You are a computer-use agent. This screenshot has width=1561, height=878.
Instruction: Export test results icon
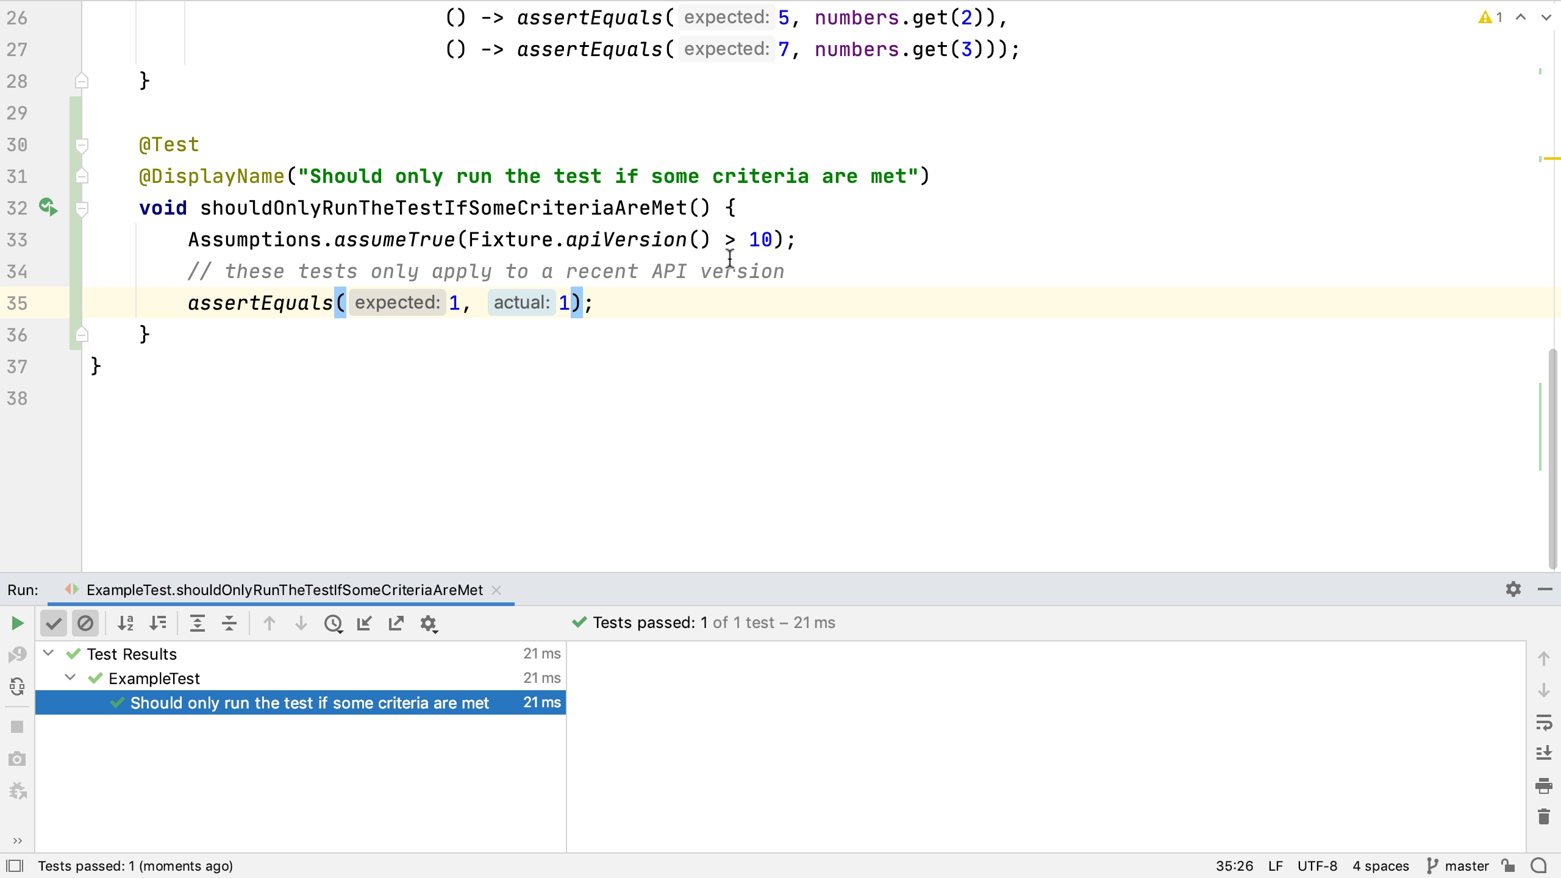point(396,623)
